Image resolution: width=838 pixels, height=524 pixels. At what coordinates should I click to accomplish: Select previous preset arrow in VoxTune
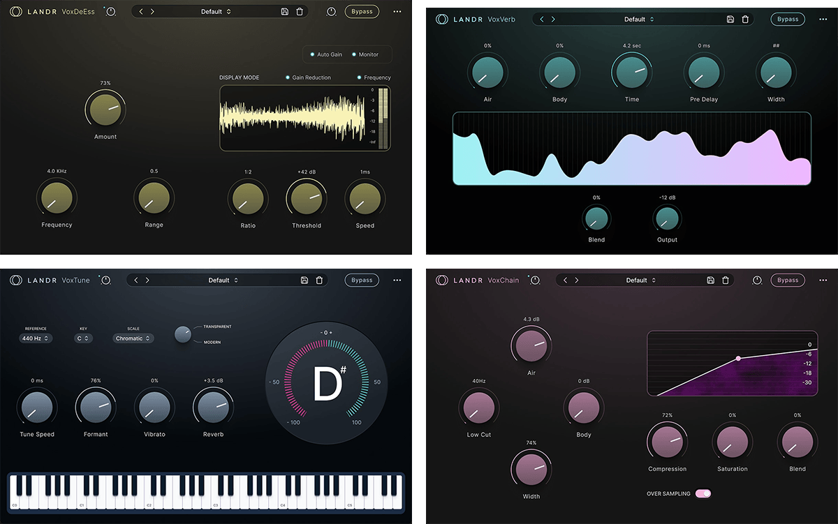136,280
